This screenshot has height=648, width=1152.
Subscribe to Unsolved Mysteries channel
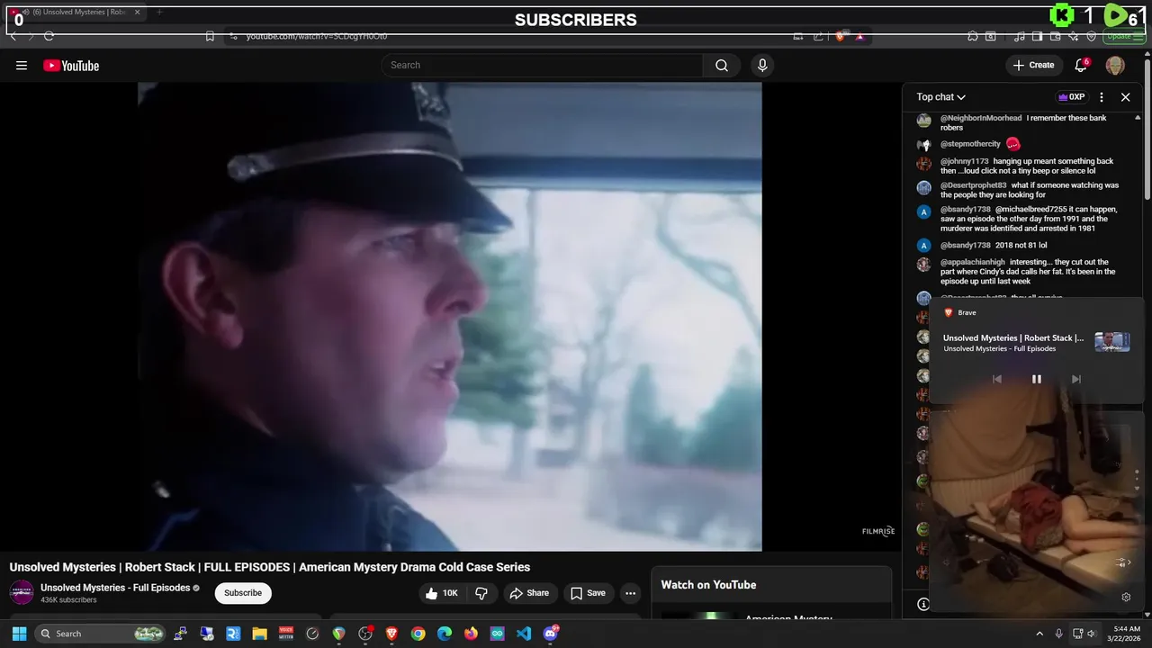tap(243, 593)
